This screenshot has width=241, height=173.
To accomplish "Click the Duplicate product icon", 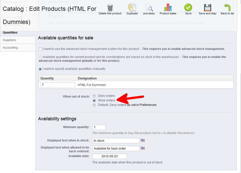I will (x=132, y=7).
